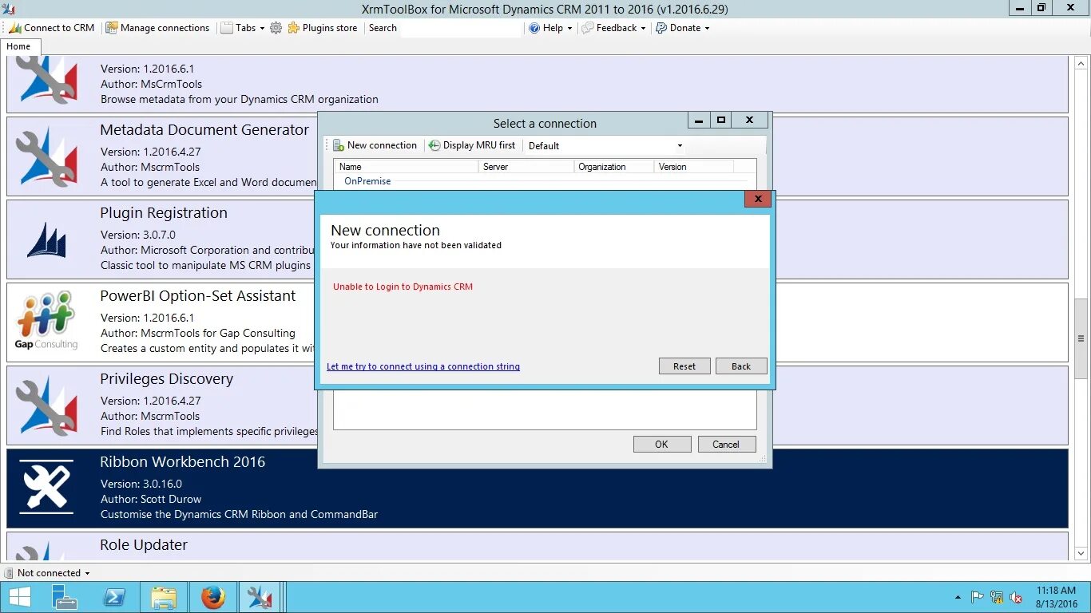Open the Help menu
Screen dimensions: 1091x613
550,27
